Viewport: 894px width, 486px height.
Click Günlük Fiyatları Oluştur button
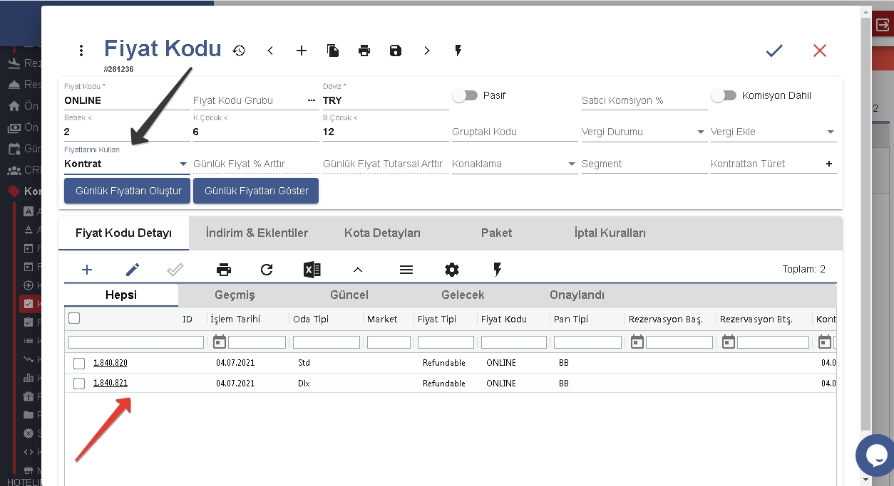pyautogui.click(x=128, y=191)
